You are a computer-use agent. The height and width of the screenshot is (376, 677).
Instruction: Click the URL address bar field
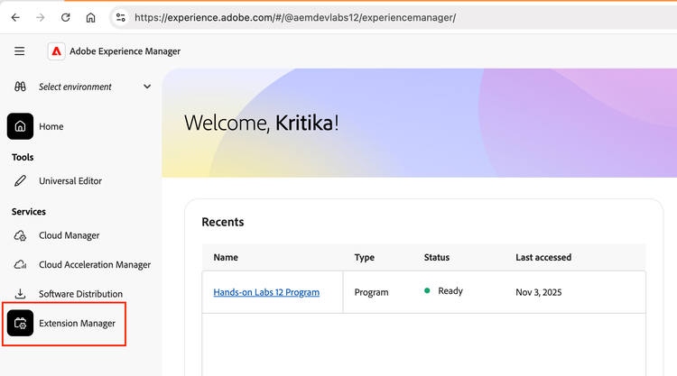pos(361,17)
